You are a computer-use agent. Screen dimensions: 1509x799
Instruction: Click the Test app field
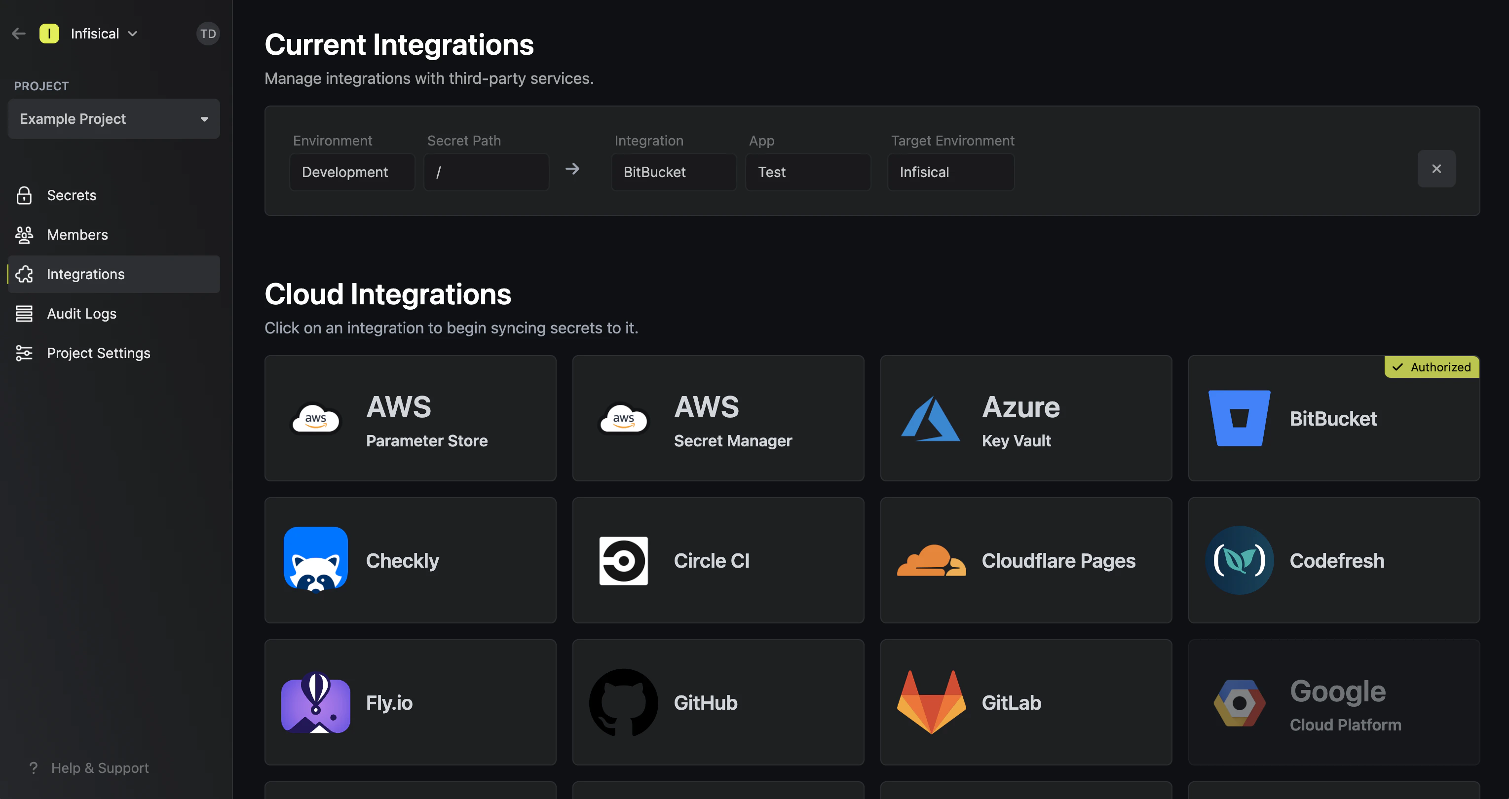pyautogui.click(x=808, y=172)
